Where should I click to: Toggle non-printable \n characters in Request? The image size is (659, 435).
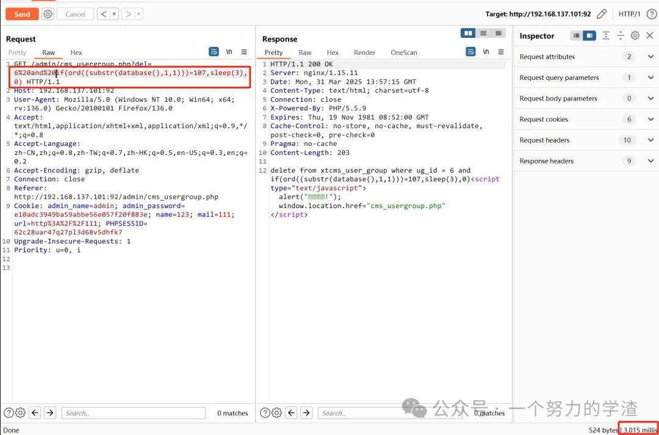[229, 52]
